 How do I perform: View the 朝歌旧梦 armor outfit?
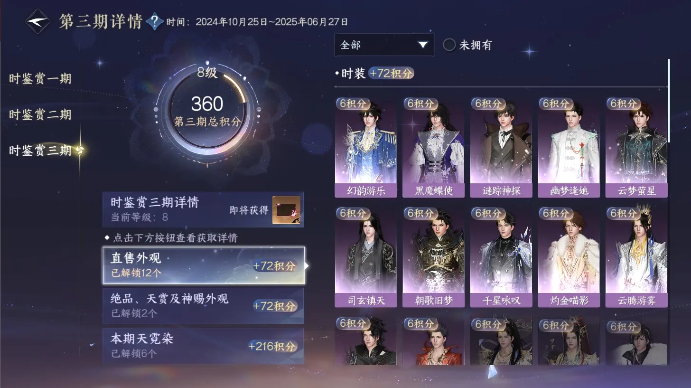[x=433, y=257]
